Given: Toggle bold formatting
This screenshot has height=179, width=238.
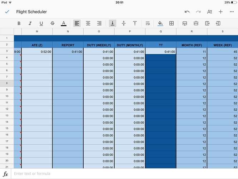Looking at the screenshot, I should [19, 23].
